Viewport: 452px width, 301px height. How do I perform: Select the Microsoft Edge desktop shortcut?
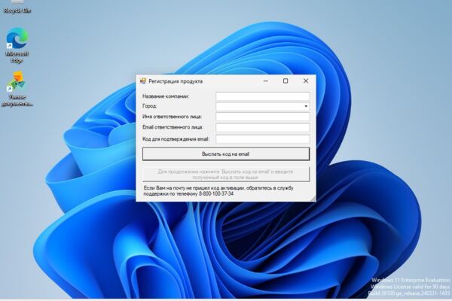coord(17,45)
